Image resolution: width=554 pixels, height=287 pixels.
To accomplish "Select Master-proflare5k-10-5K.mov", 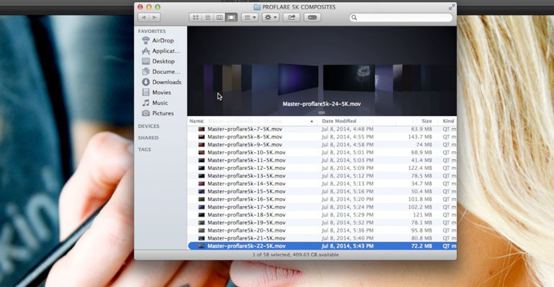I will click(322, 153).
